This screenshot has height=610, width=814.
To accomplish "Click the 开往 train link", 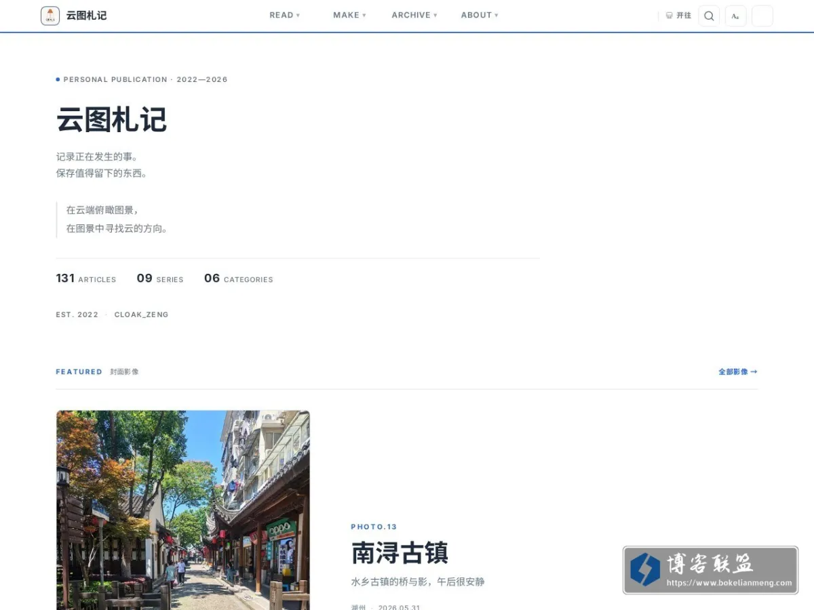I will pos(678,16).
